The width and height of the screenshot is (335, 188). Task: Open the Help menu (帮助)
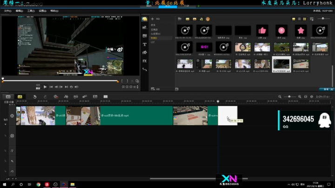pos(54,11)
